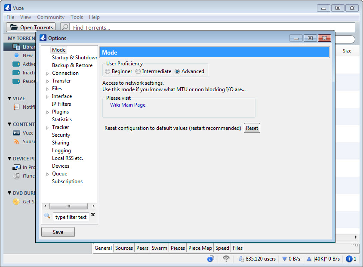Select the Beginner proficiency radio button

point(108,71)
